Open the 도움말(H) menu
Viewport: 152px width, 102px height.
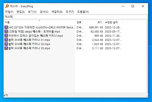coord(83,12)
